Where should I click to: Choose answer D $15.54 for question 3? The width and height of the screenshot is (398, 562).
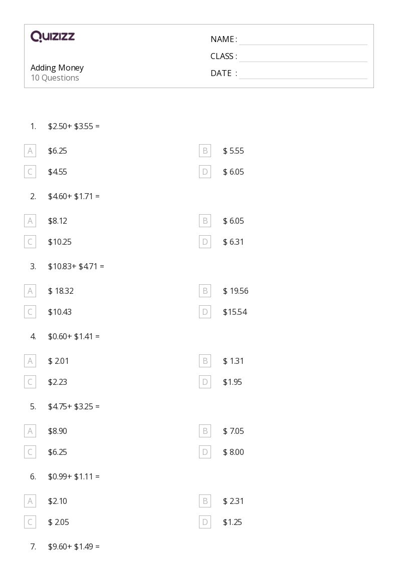(205, 312)
